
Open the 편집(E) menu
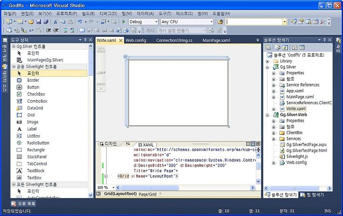pyautogui.click(x=27, y=13)
